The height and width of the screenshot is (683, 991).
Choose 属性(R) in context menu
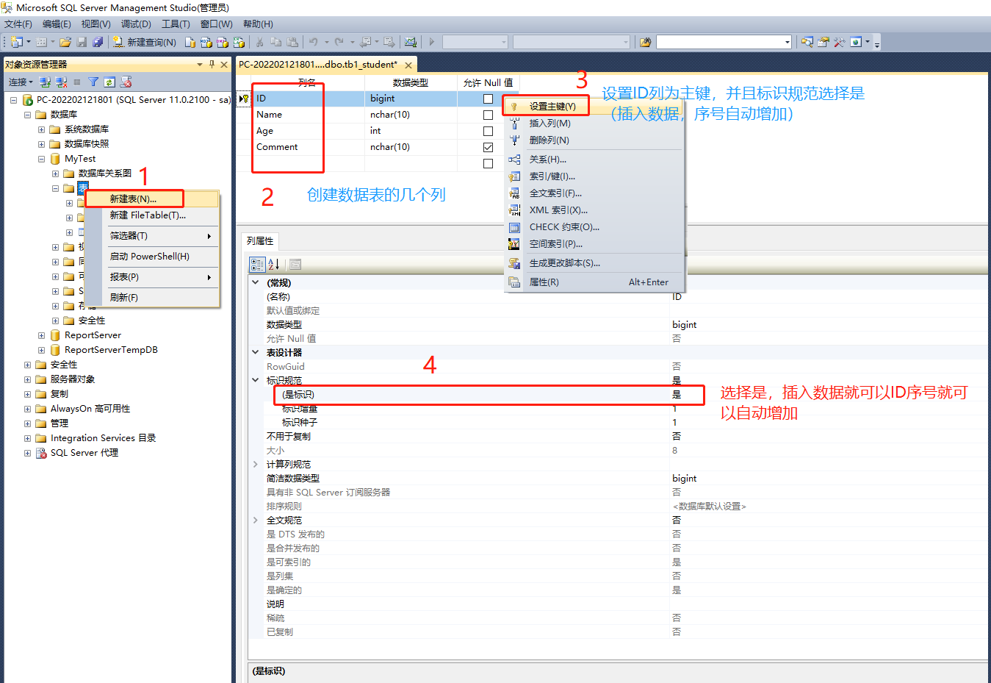594,282
